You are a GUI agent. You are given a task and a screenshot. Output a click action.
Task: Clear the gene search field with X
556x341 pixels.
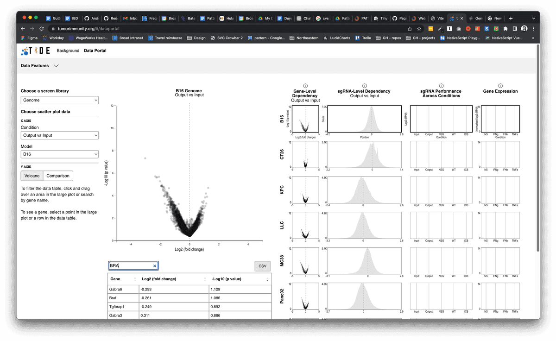[x=155, y=266]
